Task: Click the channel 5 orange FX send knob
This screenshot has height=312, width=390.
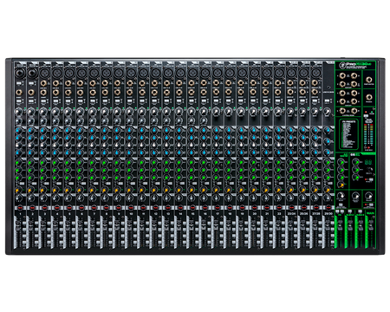Action: tap(68, 190)
